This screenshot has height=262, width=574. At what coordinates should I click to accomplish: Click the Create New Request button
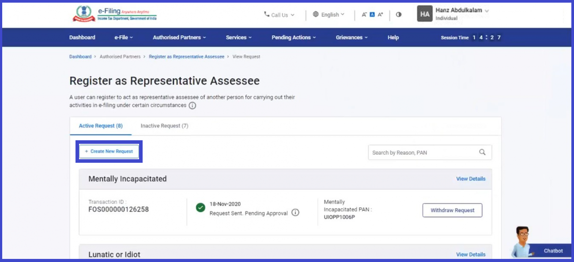pos(109,151)
